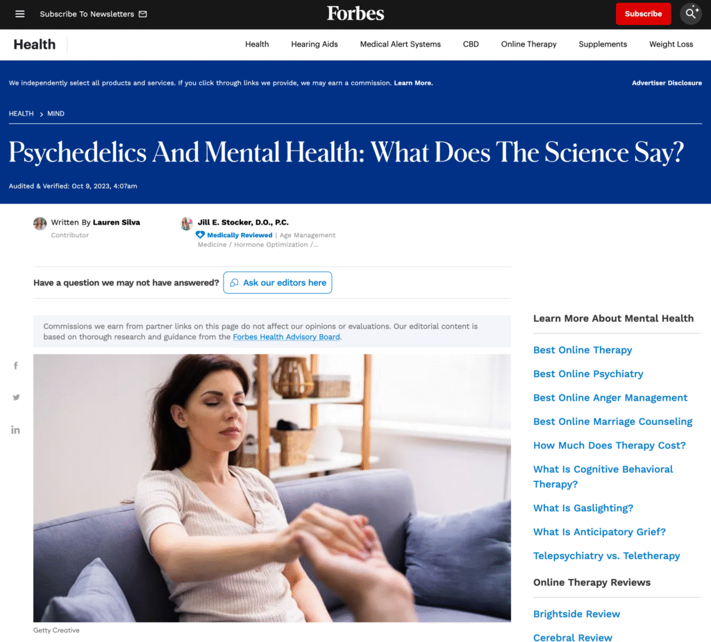Click the Forbes logo

pyautogui.click(x=355, y=14)
